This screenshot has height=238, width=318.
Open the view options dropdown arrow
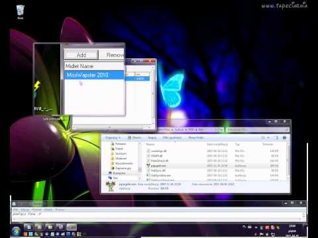coord(268,138)
